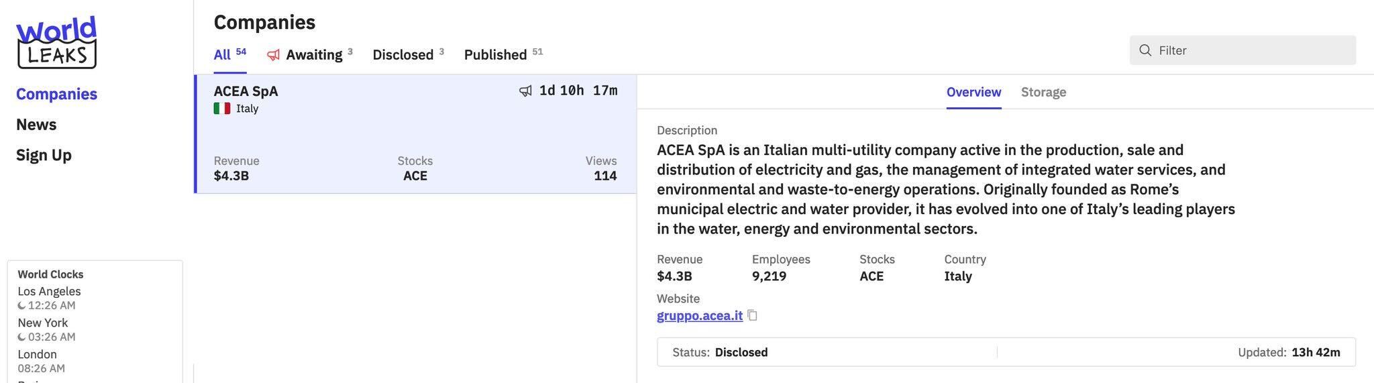Focus the Filter input field
The image size is (1374, 383).
pos(1243,50)
